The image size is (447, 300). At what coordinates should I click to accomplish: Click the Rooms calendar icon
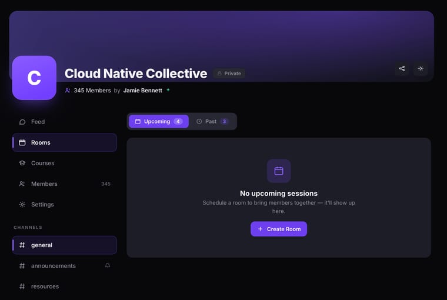pyautogui.click(x=22, y=142)
